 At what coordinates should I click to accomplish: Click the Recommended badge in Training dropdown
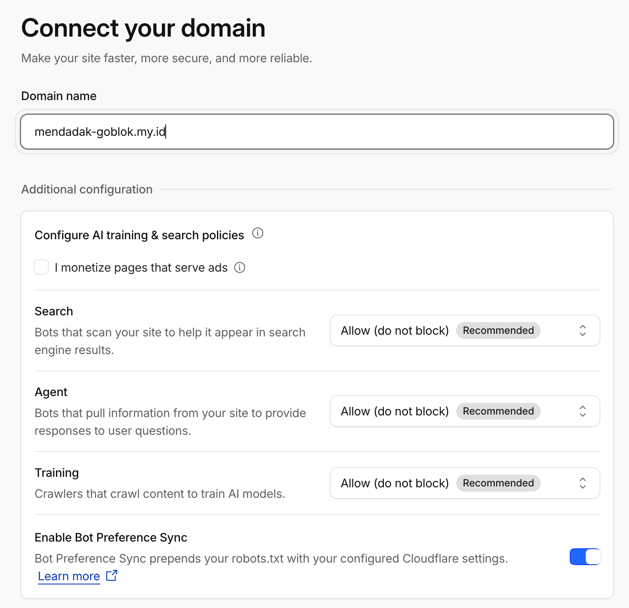point(498,483)
